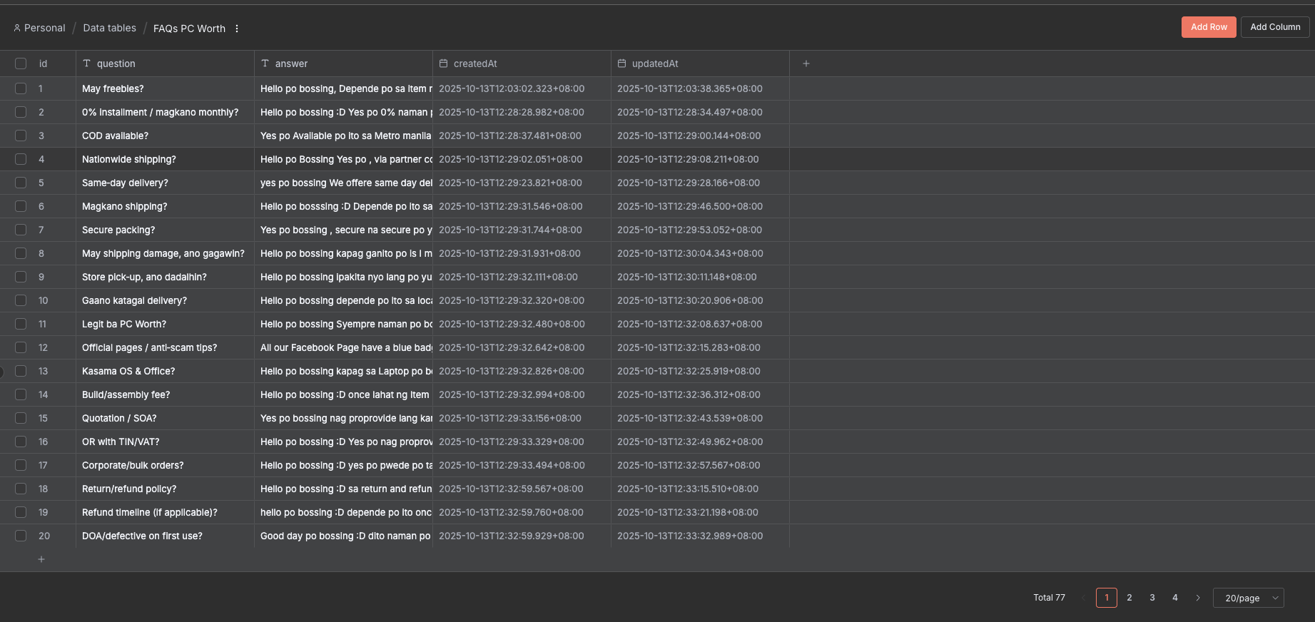
Task: Open the three-dot menu beside FAQs PC Worth
Action: point(237,29)
